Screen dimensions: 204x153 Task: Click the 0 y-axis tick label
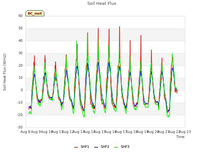pyautogui.click(x=22, y=90)
